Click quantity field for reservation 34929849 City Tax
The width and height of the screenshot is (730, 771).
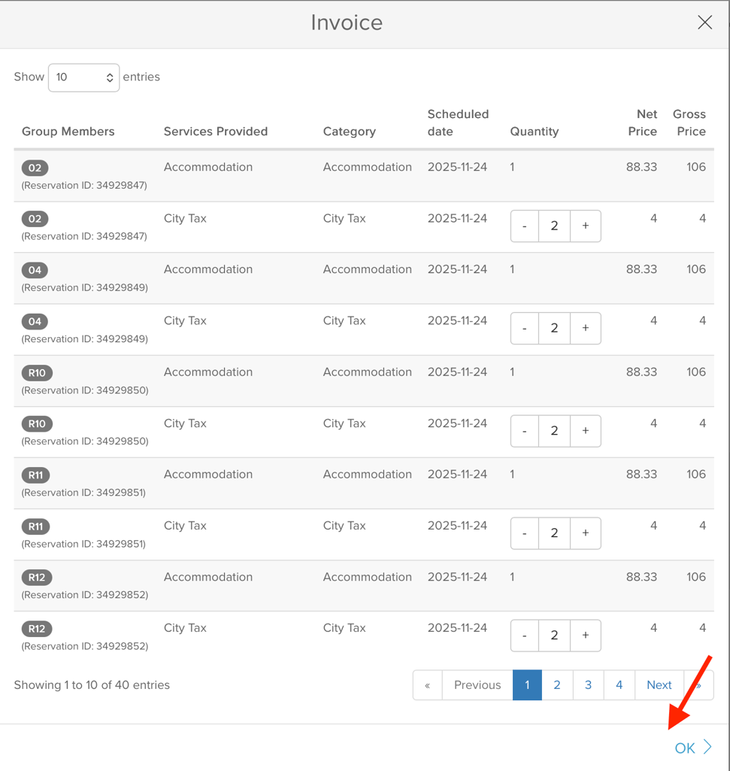(555, 329)
